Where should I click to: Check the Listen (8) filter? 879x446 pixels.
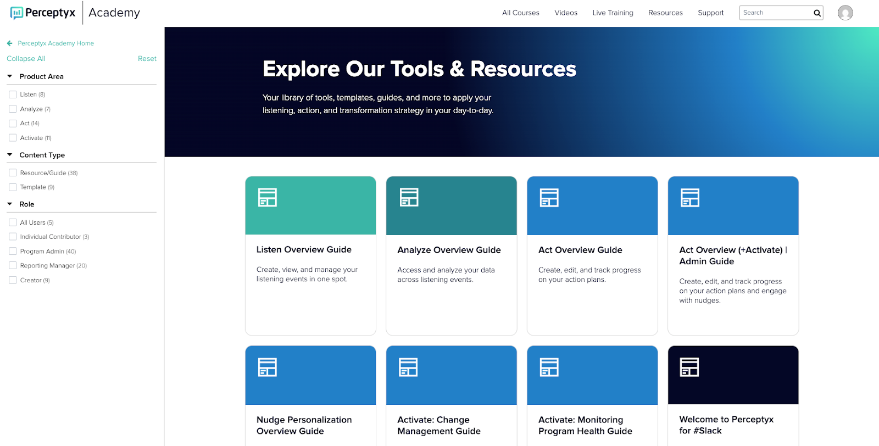(x=13, y=94)
